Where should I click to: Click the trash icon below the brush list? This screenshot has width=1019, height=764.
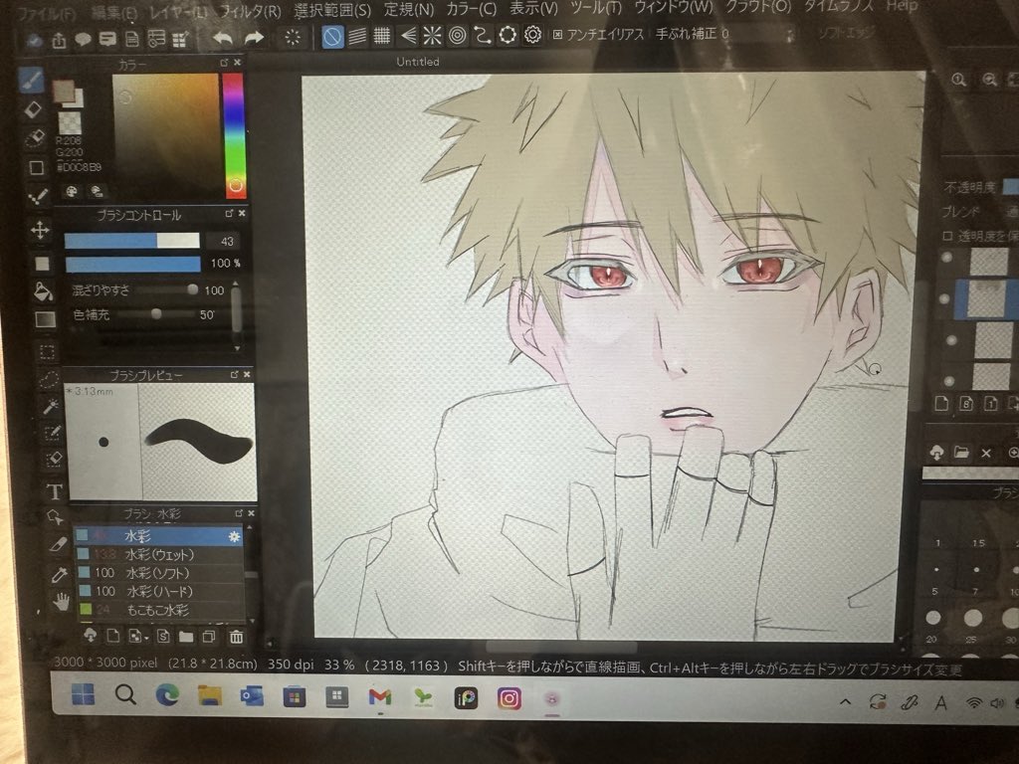coord(237,638)
